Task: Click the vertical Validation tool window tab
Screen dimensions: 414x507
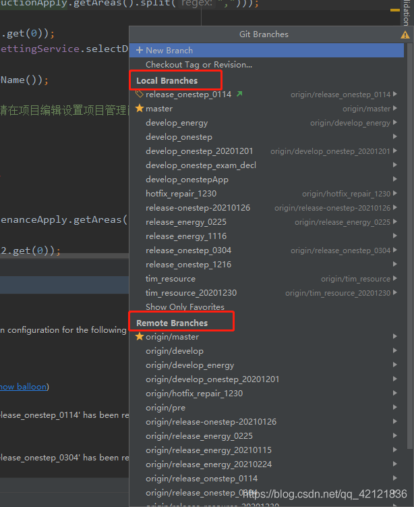Action: click(x=407, y=12)
